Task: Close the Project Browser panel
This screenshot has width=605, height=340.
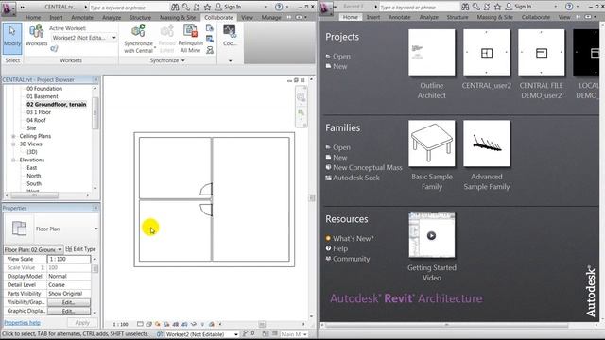Action: [x=95, y=79]
